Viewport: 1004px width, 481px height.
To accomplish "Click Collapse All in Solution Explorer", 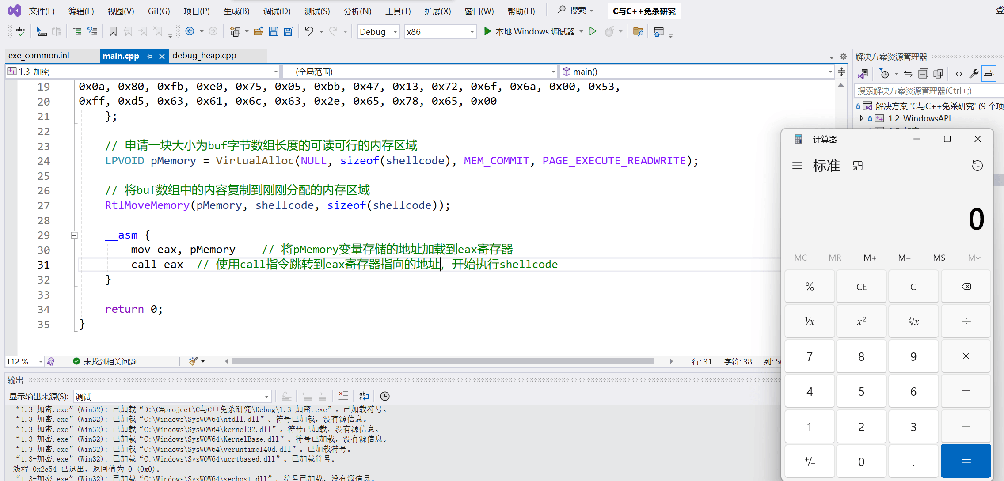I will [x=923, y=74].
